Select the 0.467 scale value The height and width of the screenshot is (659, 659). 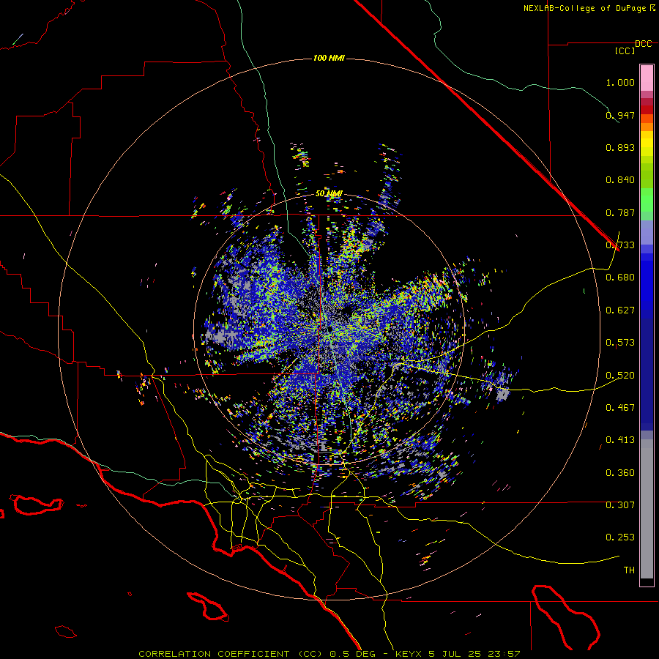(x=620, y=408)
